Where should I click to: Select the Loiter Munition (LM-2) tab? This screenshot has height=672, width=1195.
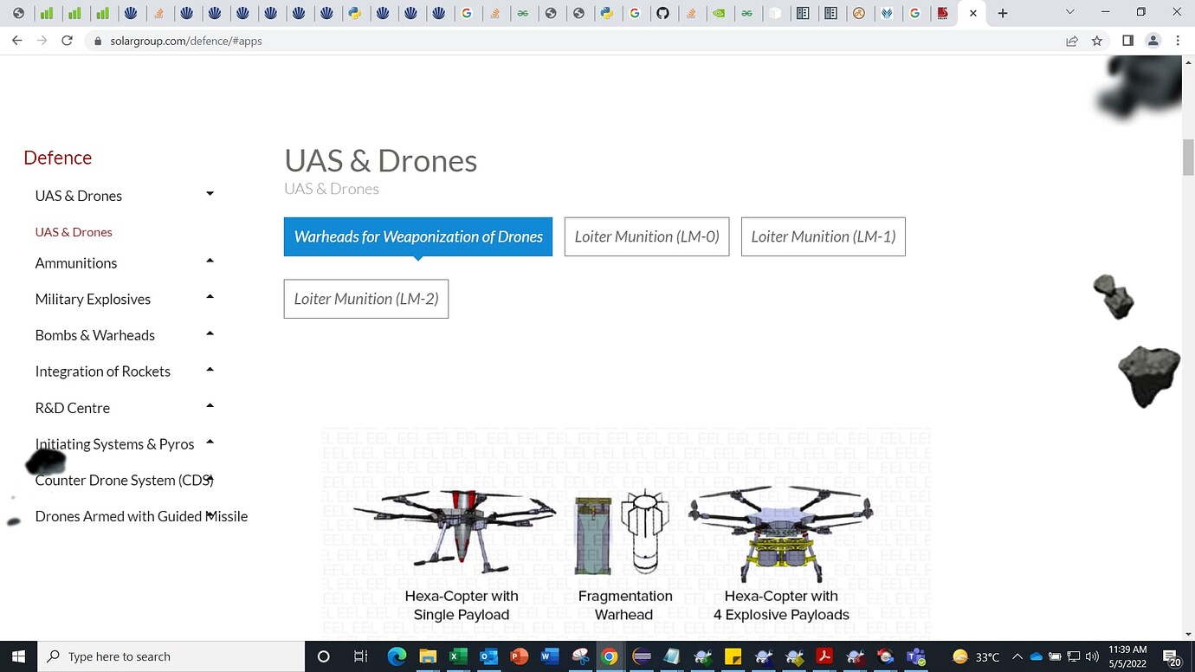(x=366, y=299)
